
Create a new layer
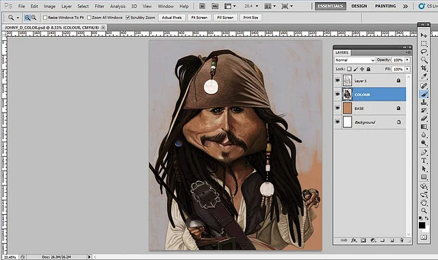click(x=392, y=240)
